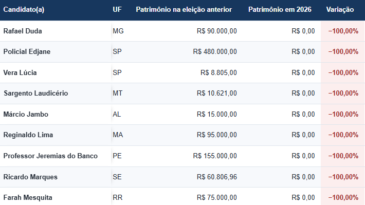Select Rafael Duda's −100,00% variation cell

coord(343,31)
